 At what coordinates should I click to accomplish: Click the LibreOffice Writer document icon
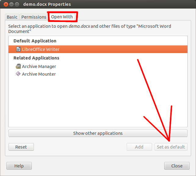[18, 49]
